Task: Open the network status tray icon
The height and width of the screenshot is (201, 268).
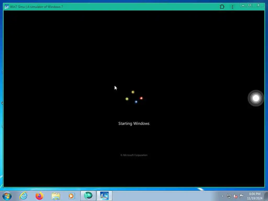Action: pyautogui.click(x=229, y=196)
